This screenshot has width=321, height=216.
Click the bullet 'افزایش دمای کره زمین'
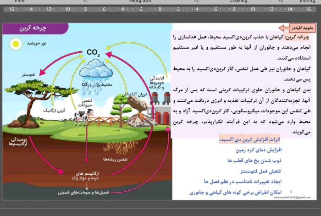click(x=259, y=150)
